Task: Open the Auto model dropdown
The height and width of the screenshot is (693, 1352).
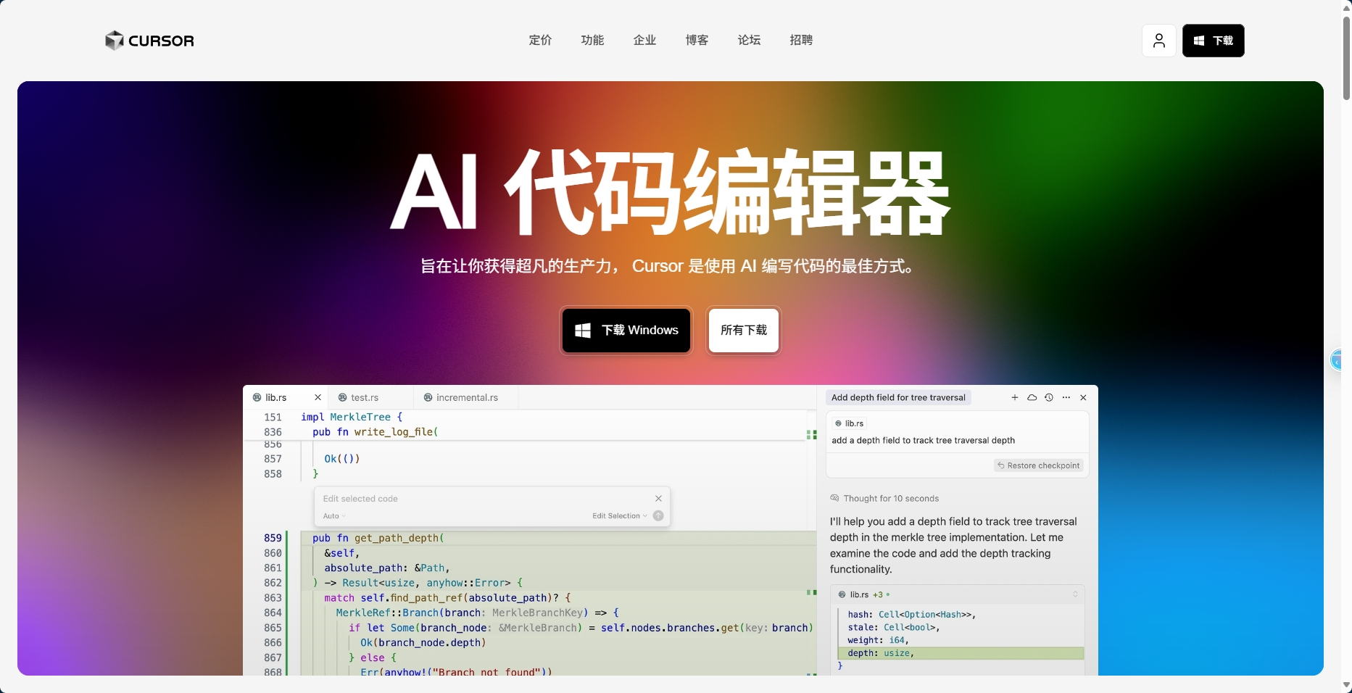Action: [334, 516]
